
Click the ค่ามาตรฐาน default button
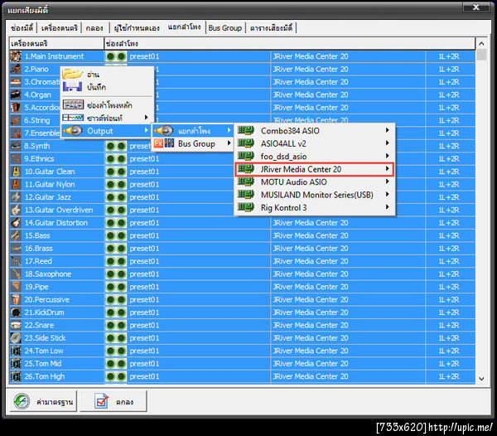pos(43,402)
